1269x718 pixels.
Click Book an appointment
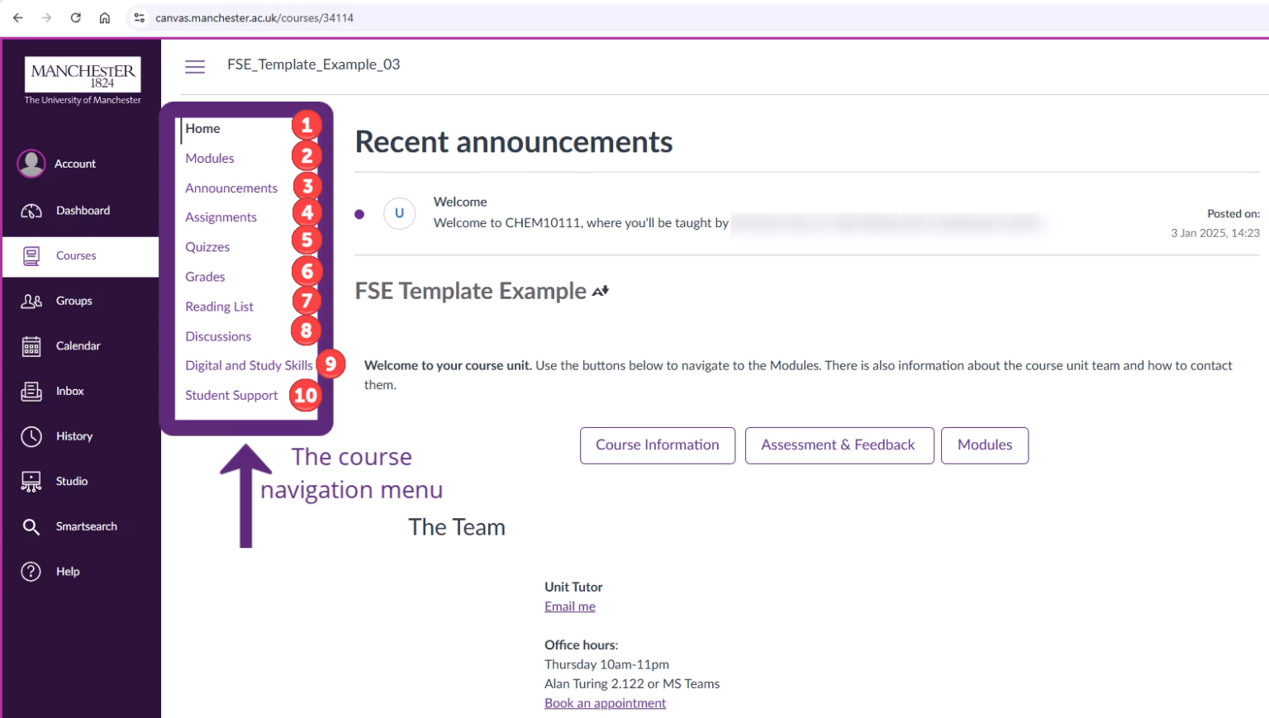tap(605, 702)
